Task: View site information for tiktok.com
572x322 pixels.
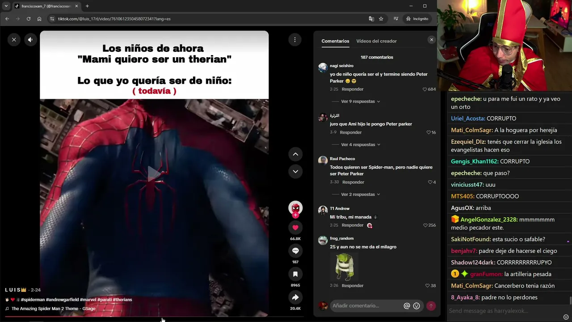Action: (52, 19)
